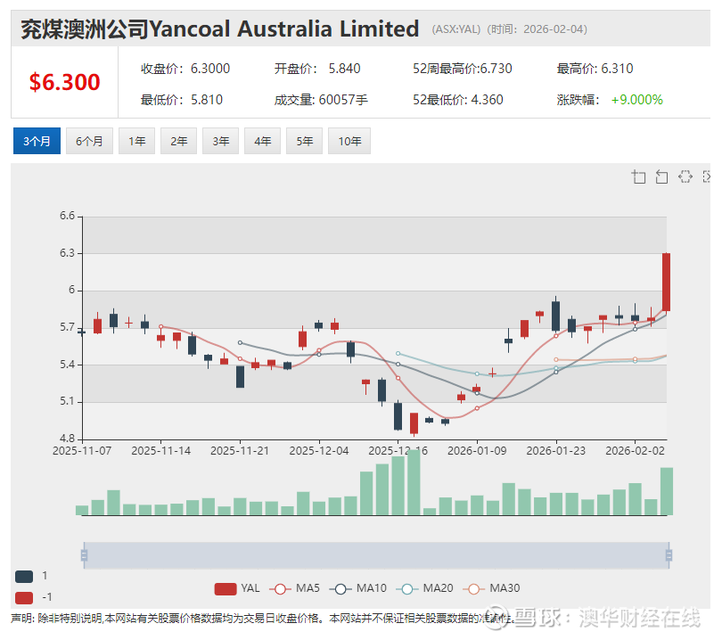The height and width of the screenshot is (640, 722).
Task: Choose the 2年 range tab
Action: tap(178, 141)
